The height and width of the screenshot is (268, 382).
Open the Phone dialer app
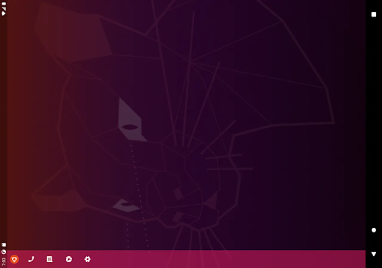(31, 259)
